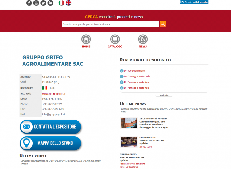Open www.gruppogrifo.it website link

click(54, 94)
